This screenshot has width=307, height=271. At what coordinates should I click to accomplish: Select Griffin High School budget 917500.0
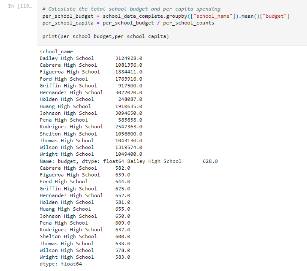[130, 86]
